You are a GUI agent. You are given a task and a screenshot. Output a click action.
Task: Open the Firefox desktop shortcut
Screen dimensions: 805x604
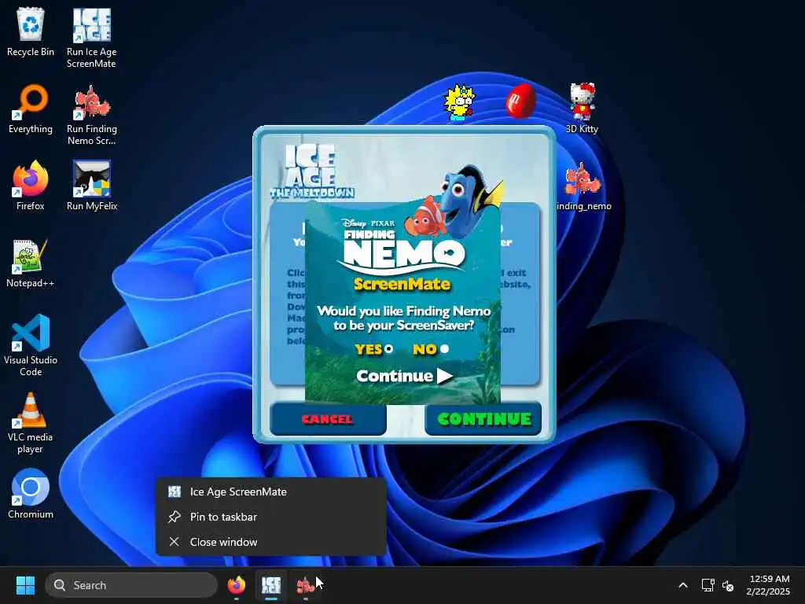pos(31,186)
